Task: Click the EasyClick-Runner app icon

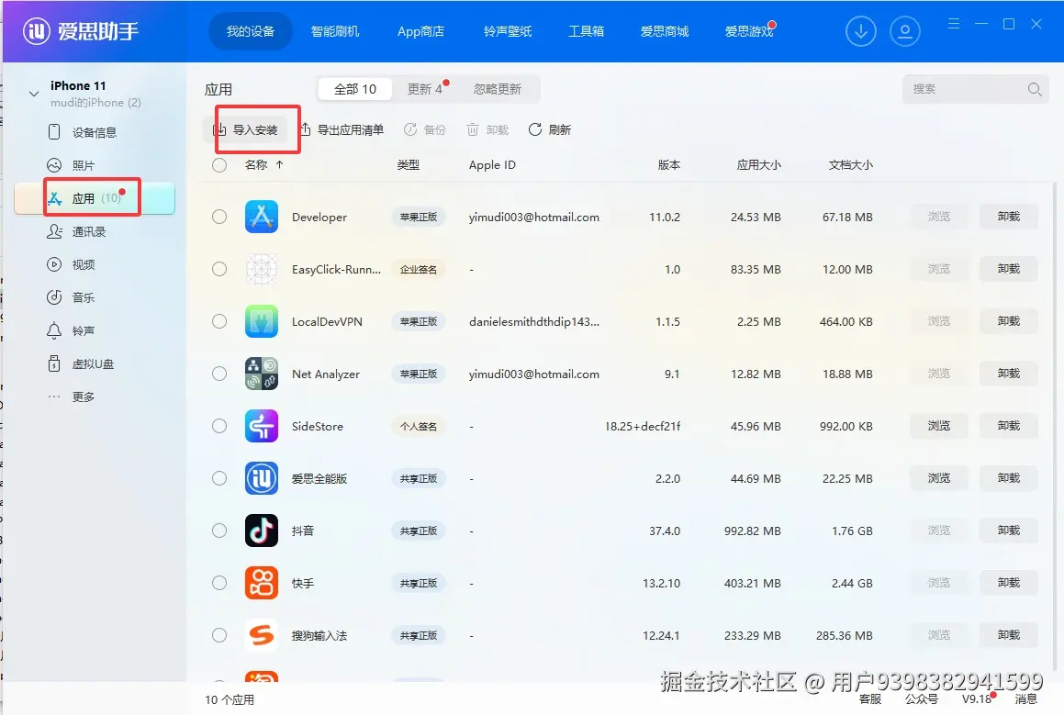Action: click(x=262, y=269)
